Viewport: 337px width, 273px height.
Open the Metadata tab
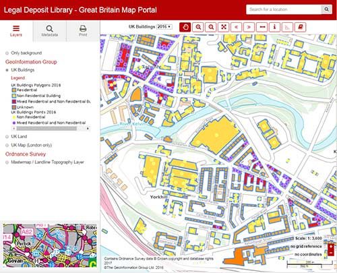(x=50, y=31)
